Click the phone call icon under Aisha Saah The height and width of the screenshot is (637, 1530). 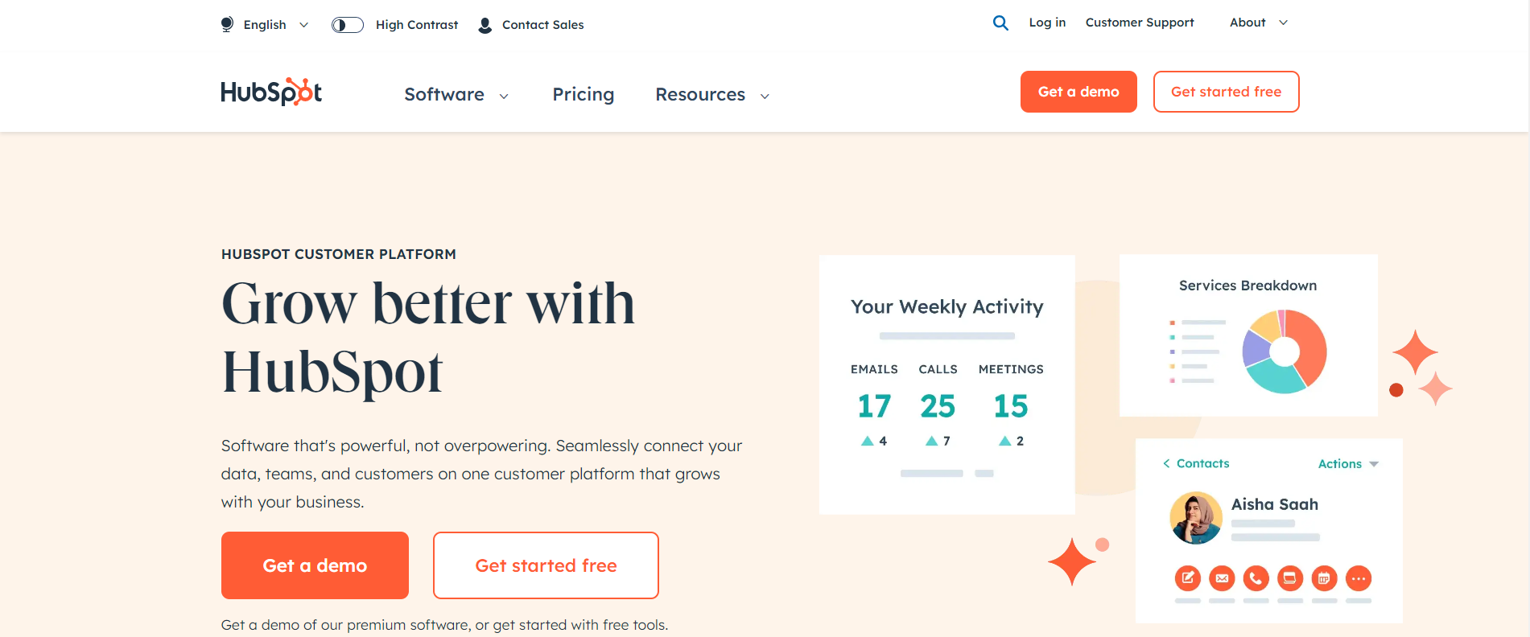tap(1256, 578)
